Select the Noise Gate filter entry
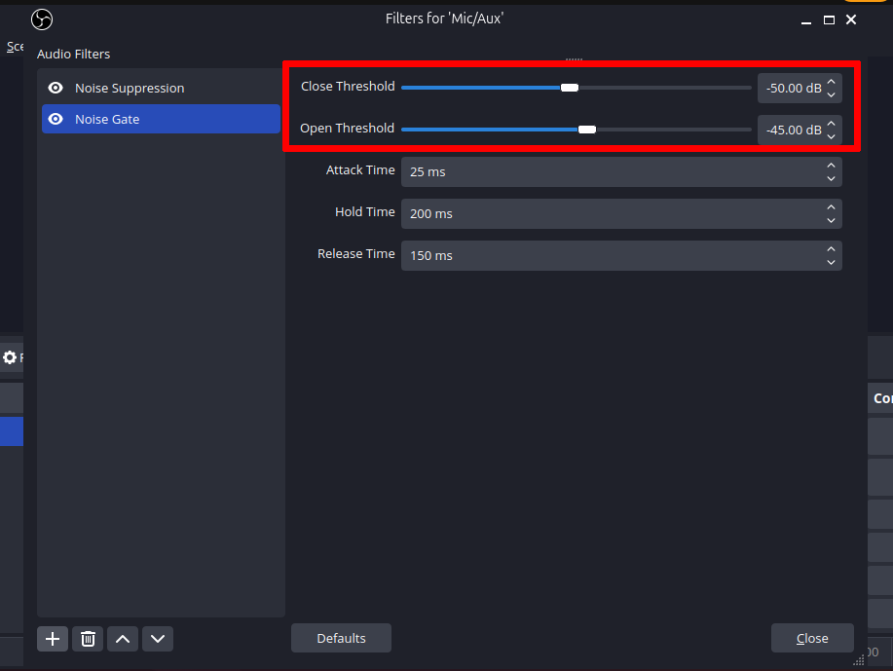Viewport: 893px width, 671px height. 161,119
